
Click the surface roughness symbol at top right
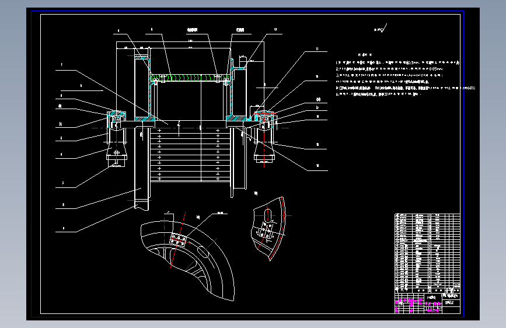click(x=381, y=29)
